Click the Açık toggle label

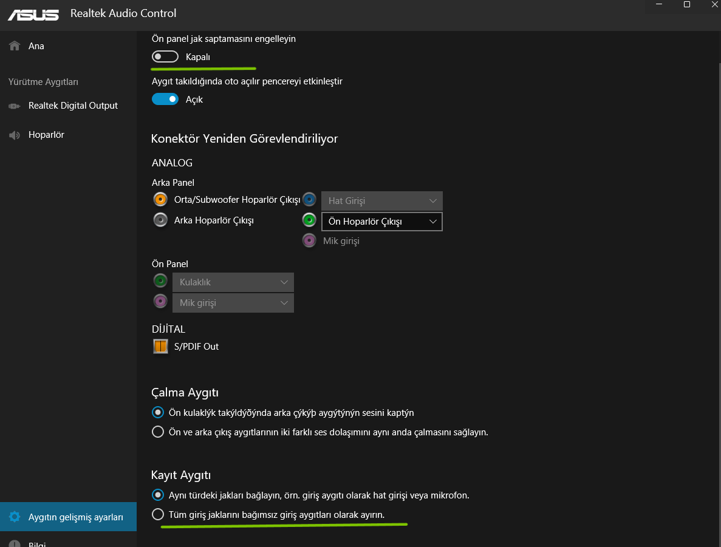point(194,100)
